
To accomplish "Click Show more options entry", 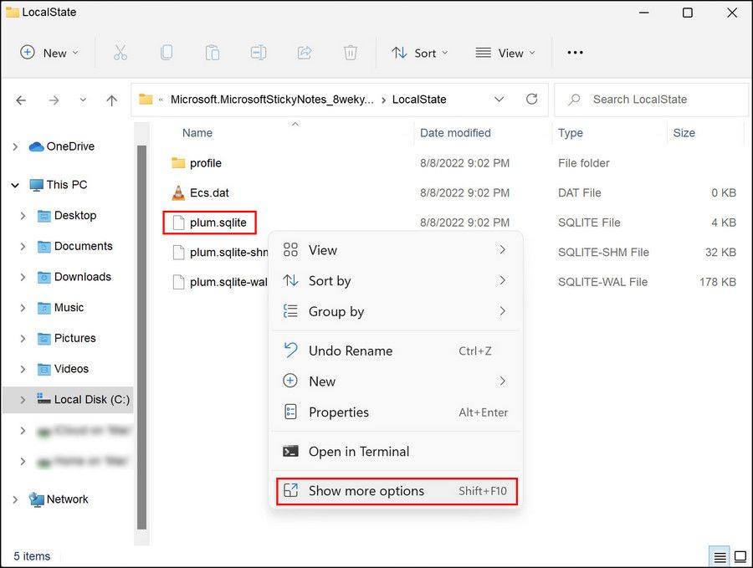I will tap(396, 491).
